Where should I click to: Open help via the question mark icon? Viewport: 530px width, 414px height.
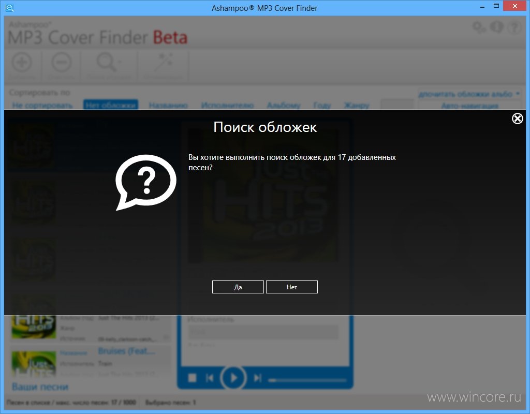click(x=514, y=27)
